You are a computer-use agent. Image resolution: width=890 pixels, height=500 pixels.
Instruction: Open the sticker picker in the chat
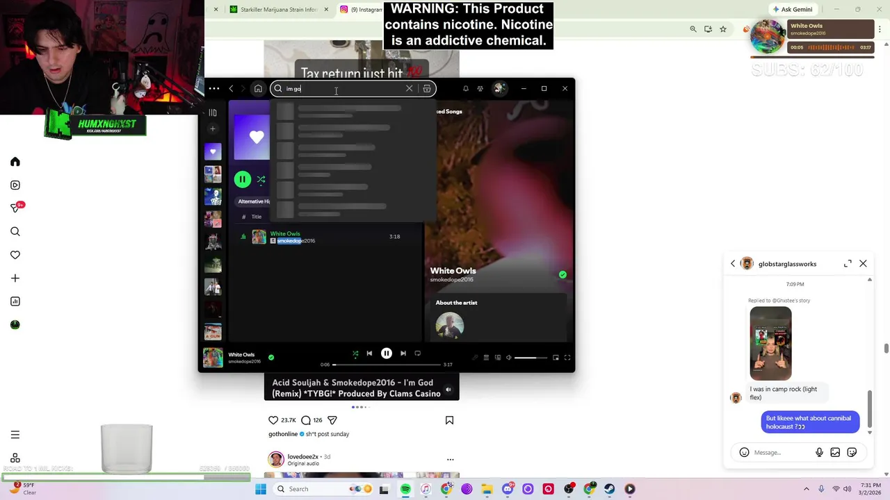click(852, 453)
